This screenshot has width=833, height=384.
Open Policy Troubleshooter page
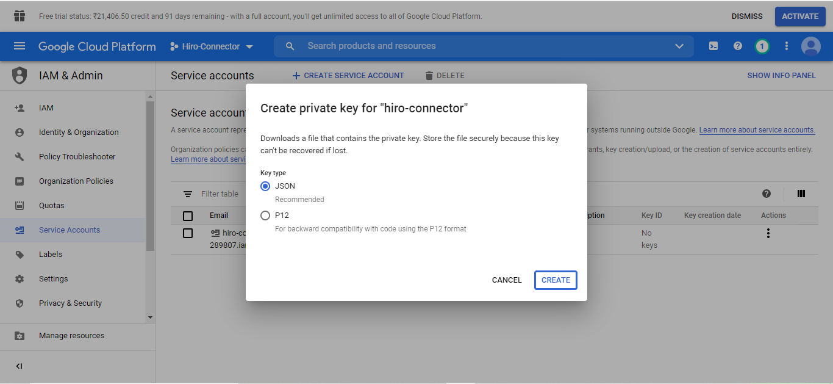77,157
